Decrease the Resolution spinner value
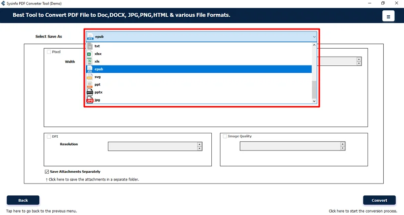The height and width of the screenshot is (215, 404). [x=200, y=149]
